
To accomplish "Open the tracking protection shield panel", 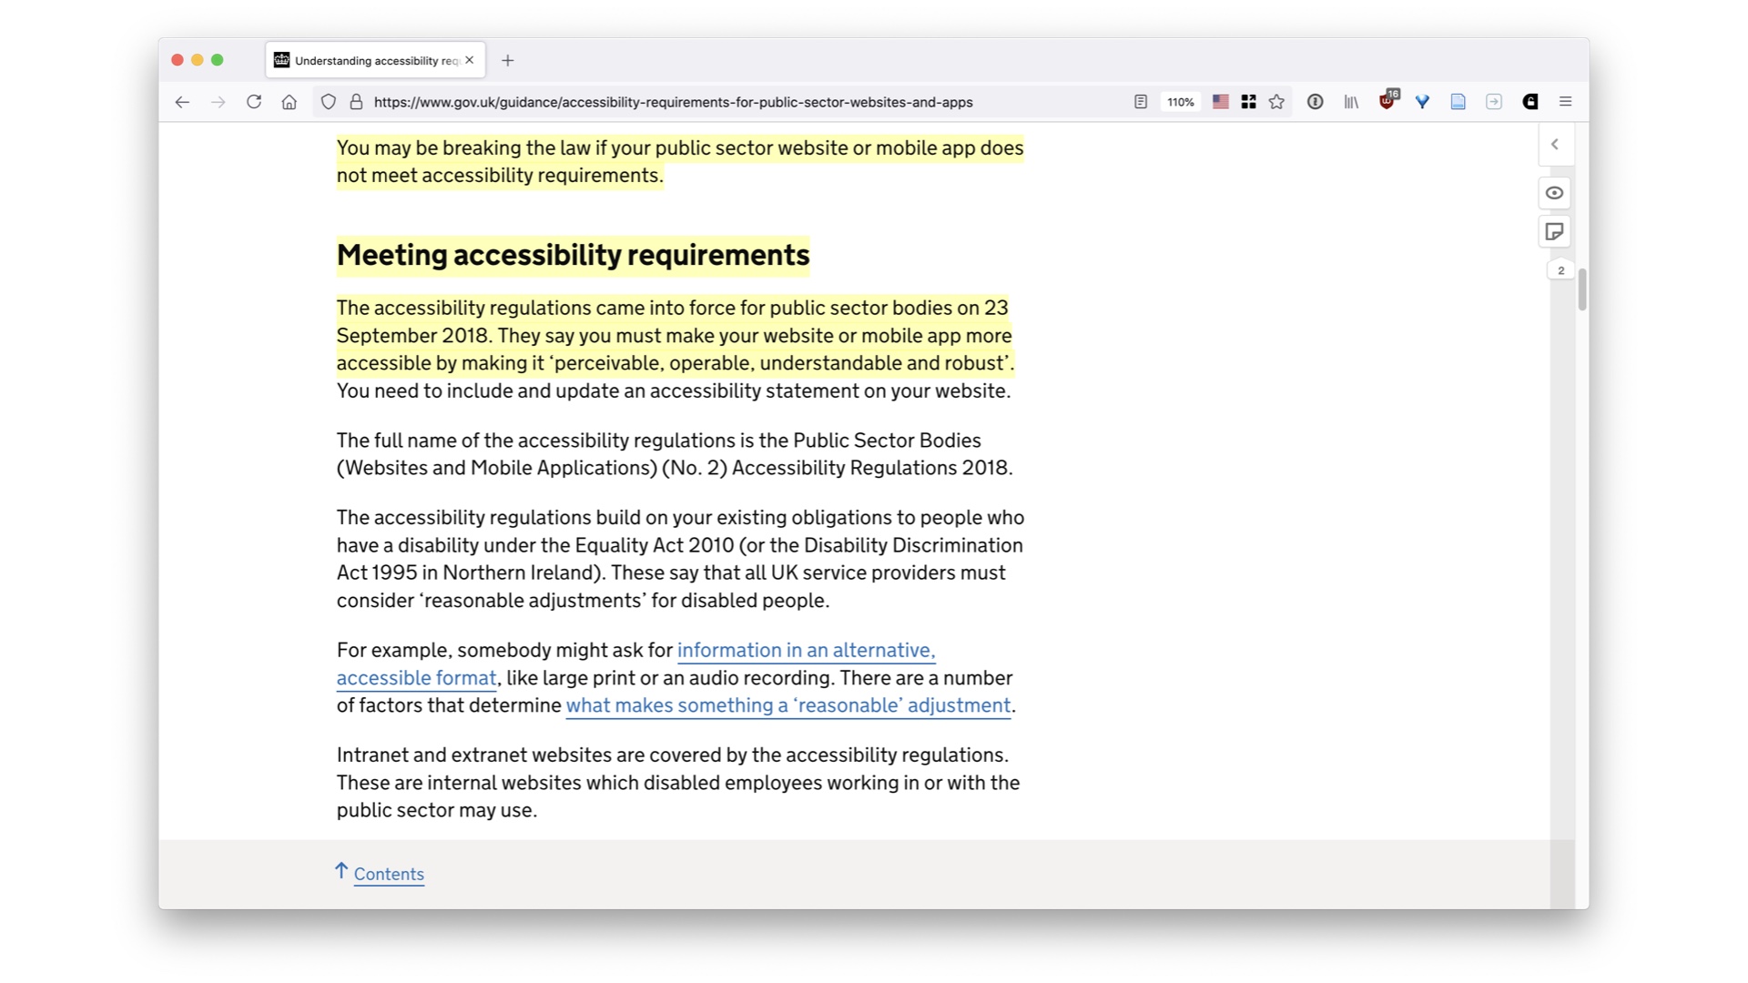I will 329,102.
